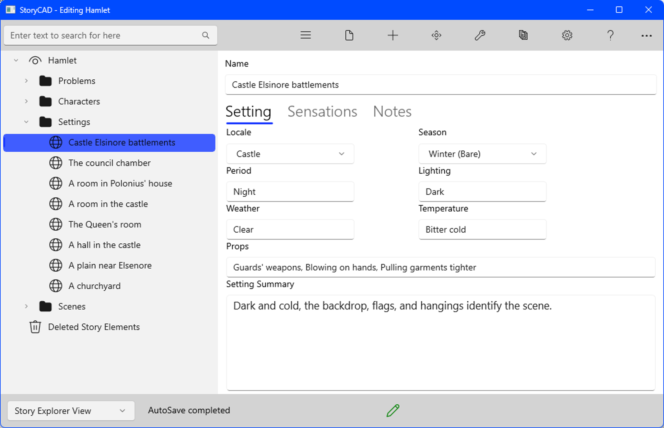Viewport: 664px width, 428px height.
Task: Open the Story Explorer View dropdown
Action: tap(71, 411)
